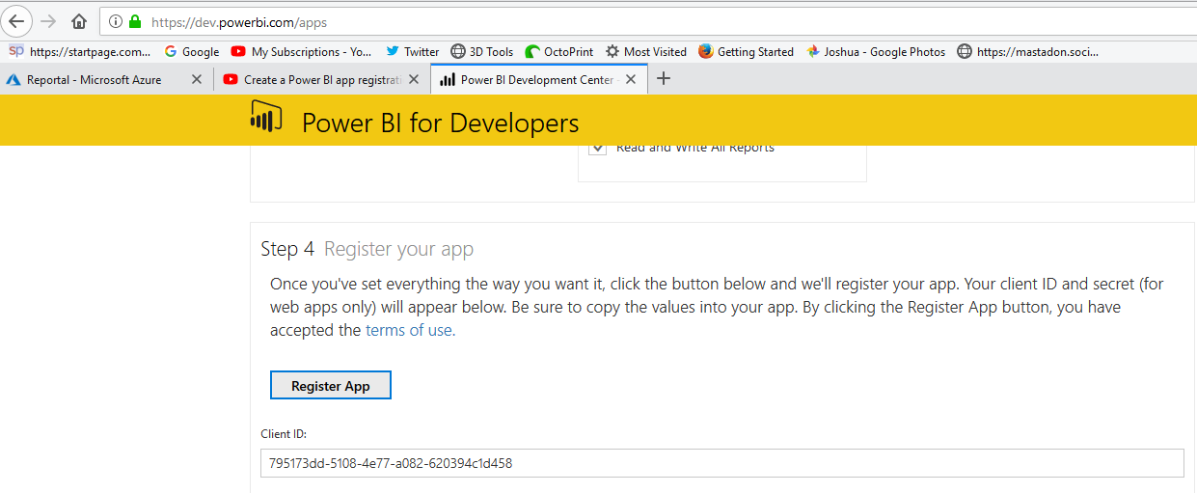Show site info via the circled i icon
This screenshot has width=1197, height=493.
coord(115,21)
